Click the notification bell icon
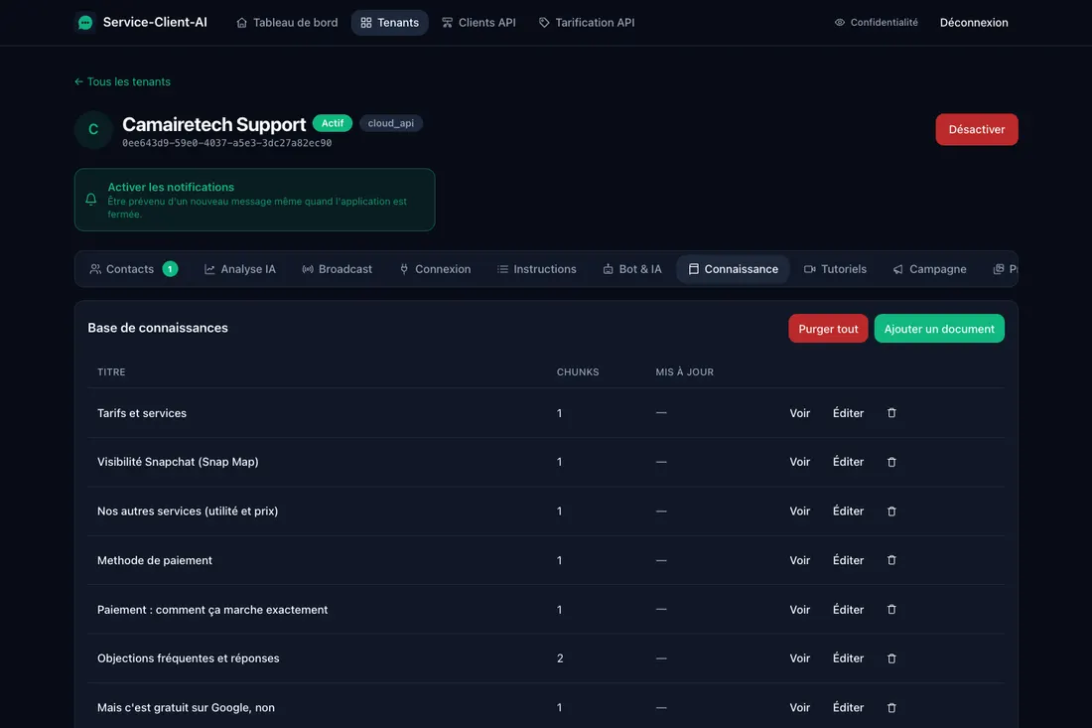 [91, 200]
